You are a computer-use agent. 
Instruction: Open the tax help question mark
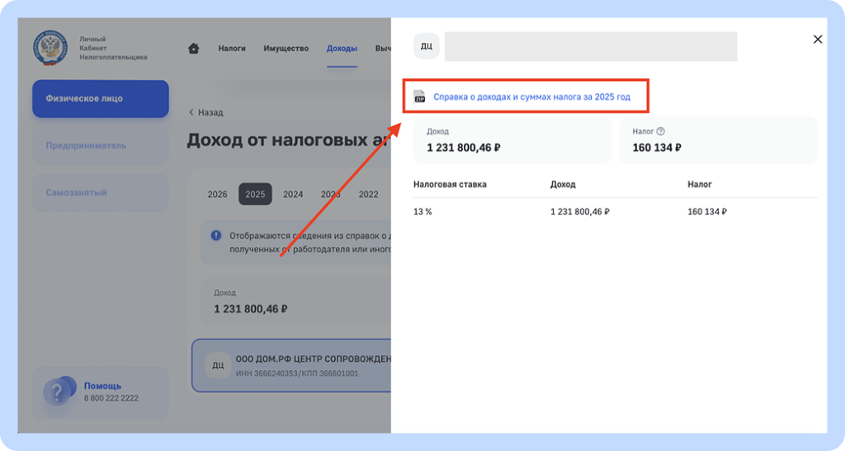pos(661,131)
